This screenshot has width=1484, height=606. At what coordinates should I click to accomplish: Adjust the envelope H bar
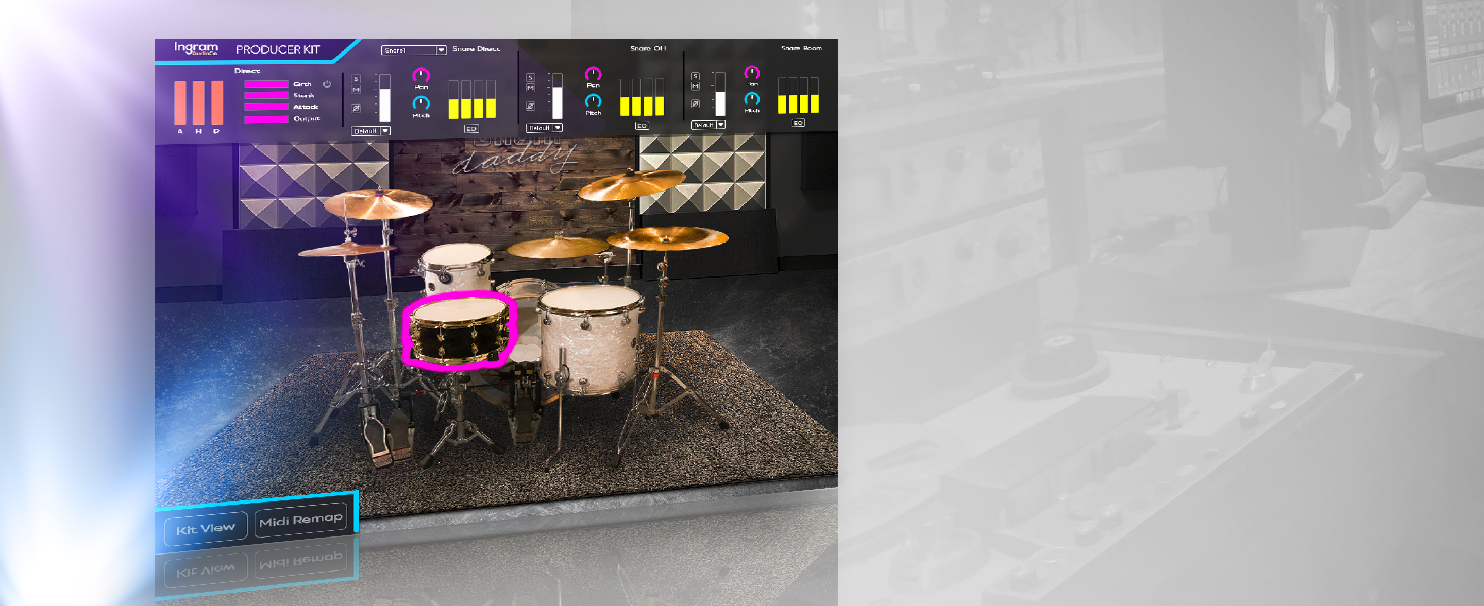click(x=199, y=103)
